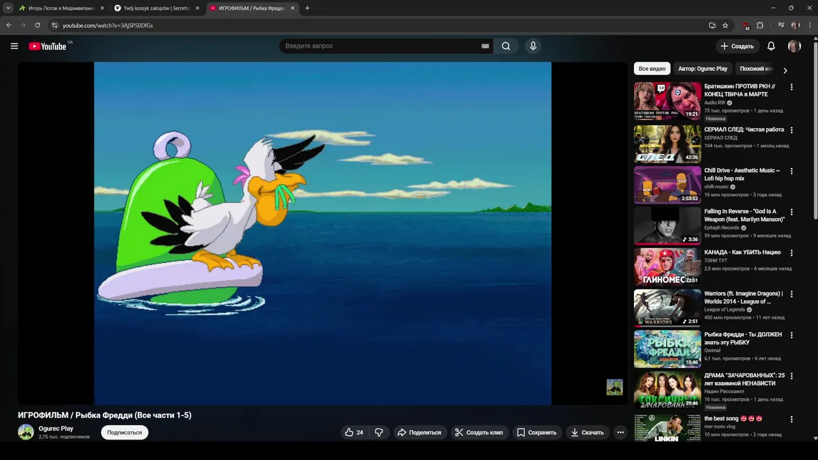818x460 pixels.
Task: Click the search input field
Action: (381, 46)
